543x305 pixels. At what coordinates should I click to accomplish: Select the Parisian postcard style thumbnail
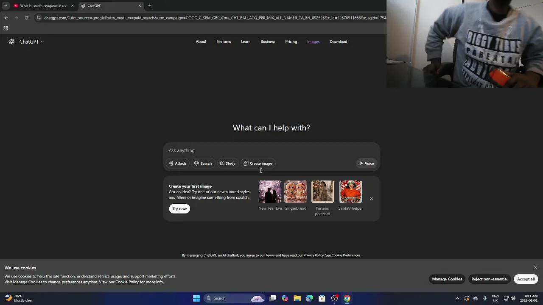(322, 192)
